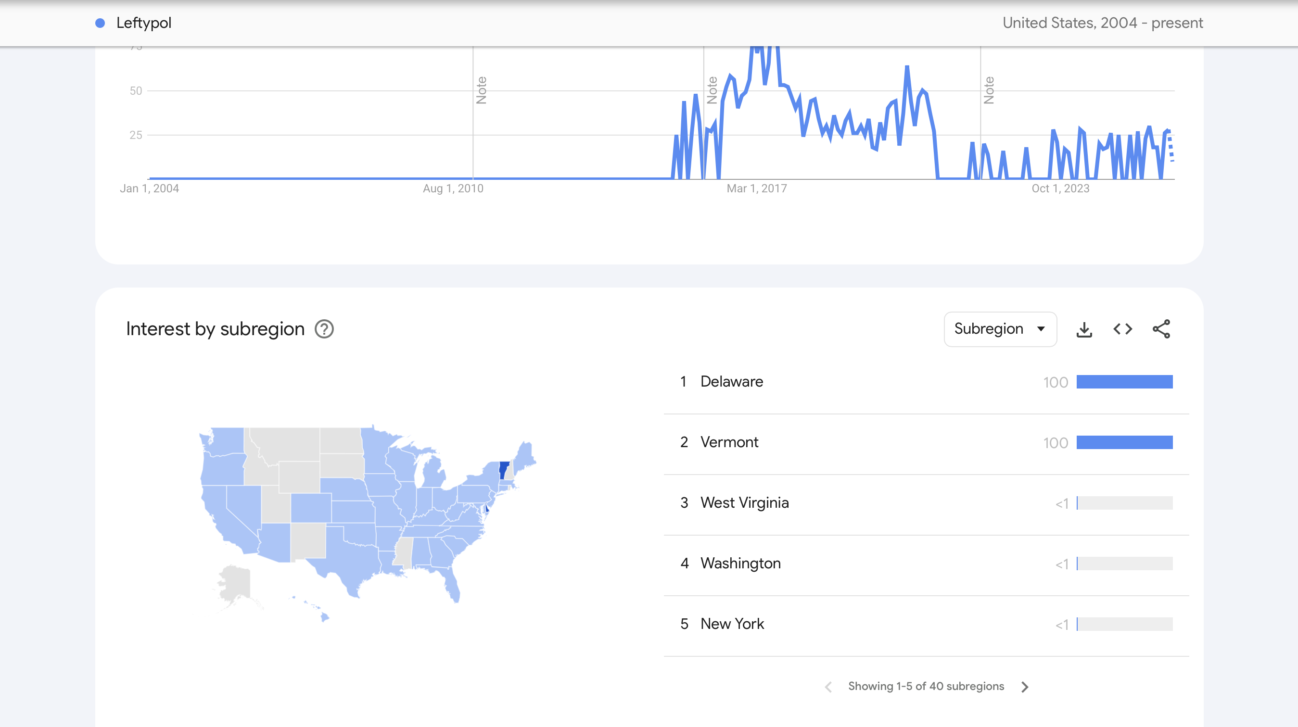Click dark blue Vermont on the map
Screen dimensions: 1298x727
point(503,470)
